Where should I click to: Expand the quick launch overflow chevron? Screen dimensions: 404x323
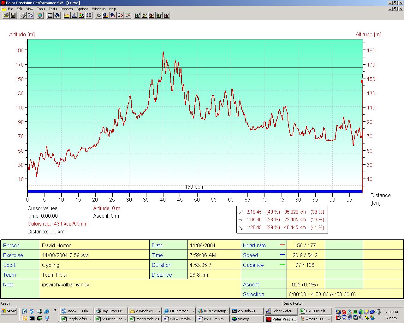click(55, 310)
